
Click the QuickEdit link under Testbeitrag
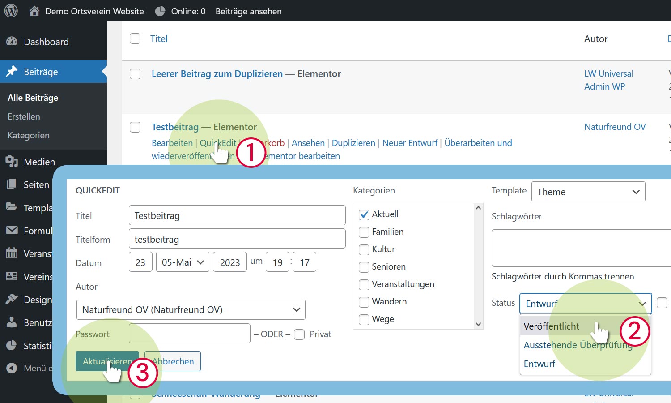click(x=218, y=143)
